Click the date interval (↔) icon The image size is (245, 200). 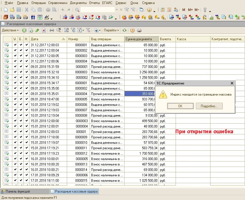[52, 30]
